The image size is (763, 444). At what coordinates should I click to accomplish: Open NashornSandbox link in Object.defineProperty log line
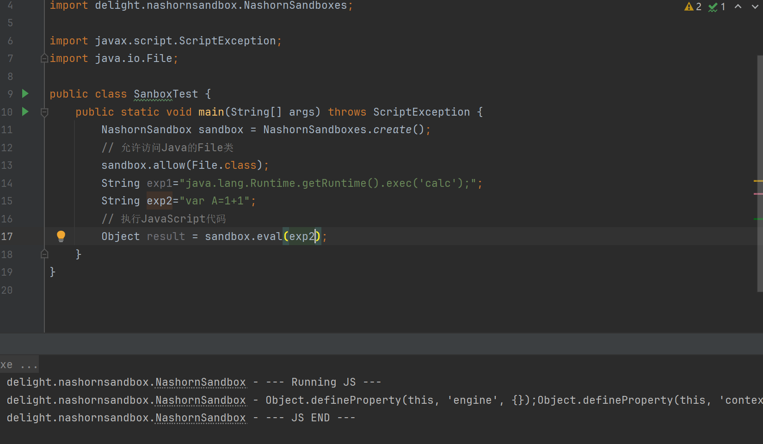pyautogui.click(x=200, y=400)
